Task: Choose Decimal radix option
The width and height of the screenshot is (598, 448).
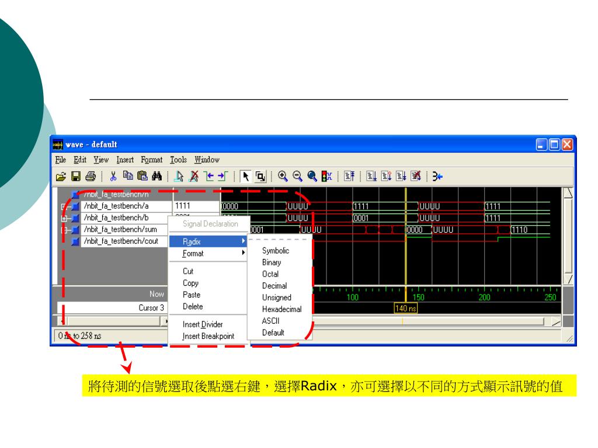Action: coord(274,286)
